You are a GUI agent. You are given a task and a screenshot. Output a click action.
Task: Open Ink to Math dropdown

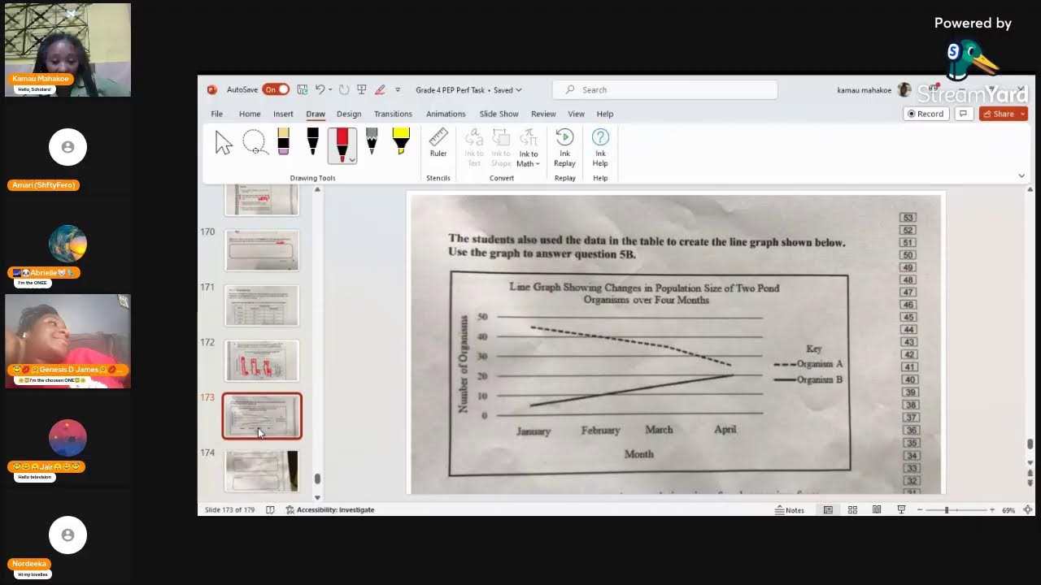click(x=529, y=147)
